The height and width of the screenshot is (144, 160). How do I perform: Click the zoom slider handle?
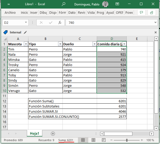coord(127,140)
